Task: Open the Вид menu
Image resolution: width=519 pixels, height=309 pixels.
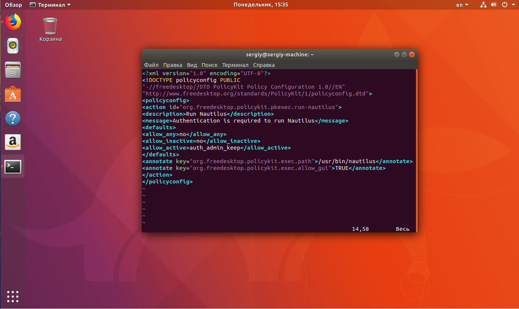Action: pos(192,65)
